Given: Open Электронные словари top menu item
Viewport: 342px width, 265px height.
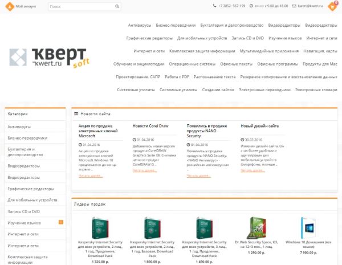Looking at the screenshot, I should click(x=316, y=89).
